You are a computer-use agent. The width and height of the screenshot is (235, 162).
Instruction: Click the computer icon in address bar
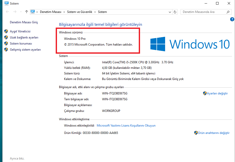tap(33, 12)
